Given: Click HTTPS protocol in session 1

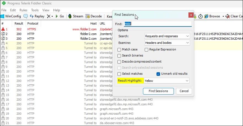Looking at the screenshot, I should point(32,29).
